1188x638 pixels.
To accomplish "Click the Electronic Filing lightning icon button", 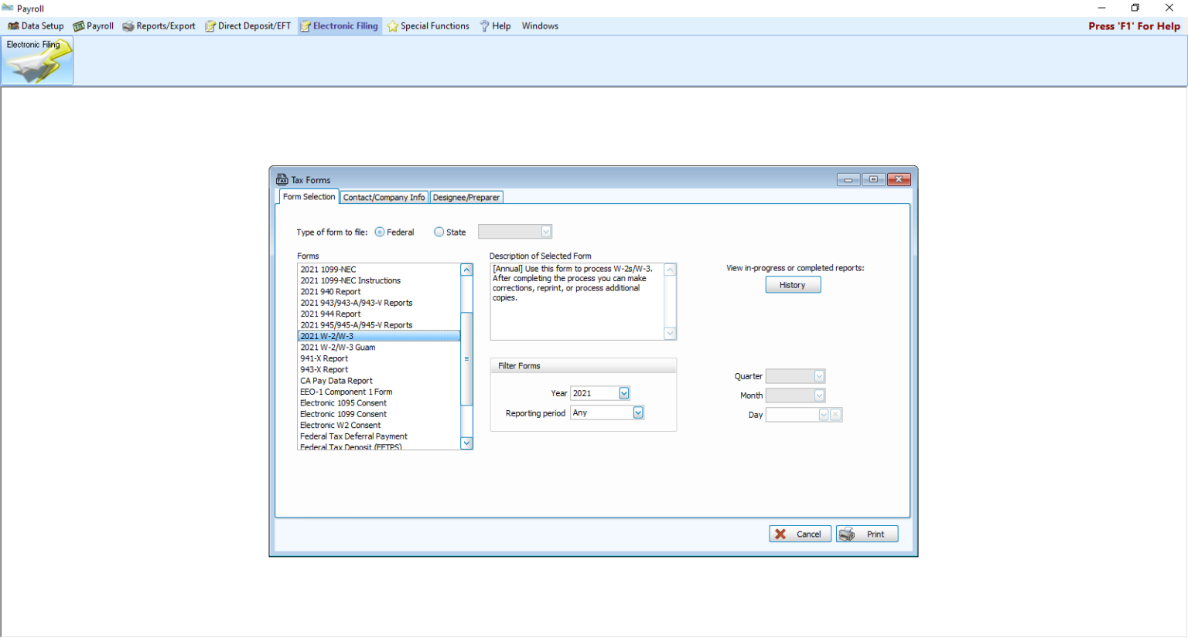I will [37, 61].
